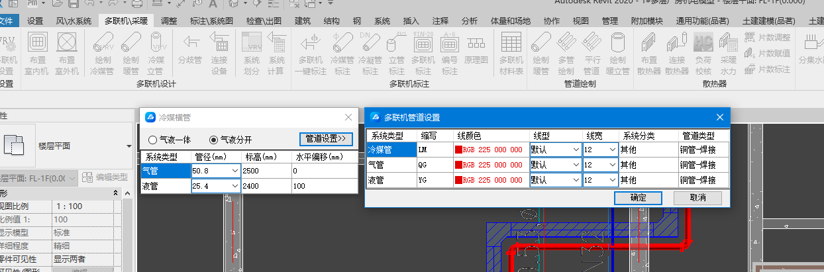
Task: Click the 液管 水平偏移 value field
Action: click(324, 187)
